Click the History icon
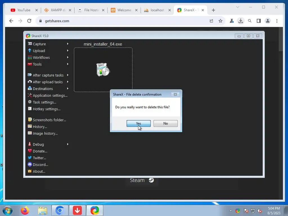 click(30, 126)
